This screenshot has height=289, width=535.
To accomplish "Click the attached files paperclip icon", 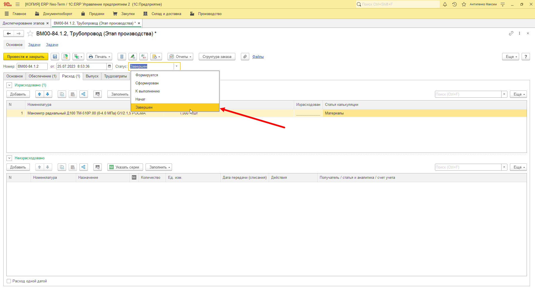I will (x=245, y=57).
